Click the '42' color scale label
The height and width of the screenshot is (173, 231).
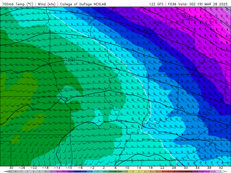tap(221, 168)
